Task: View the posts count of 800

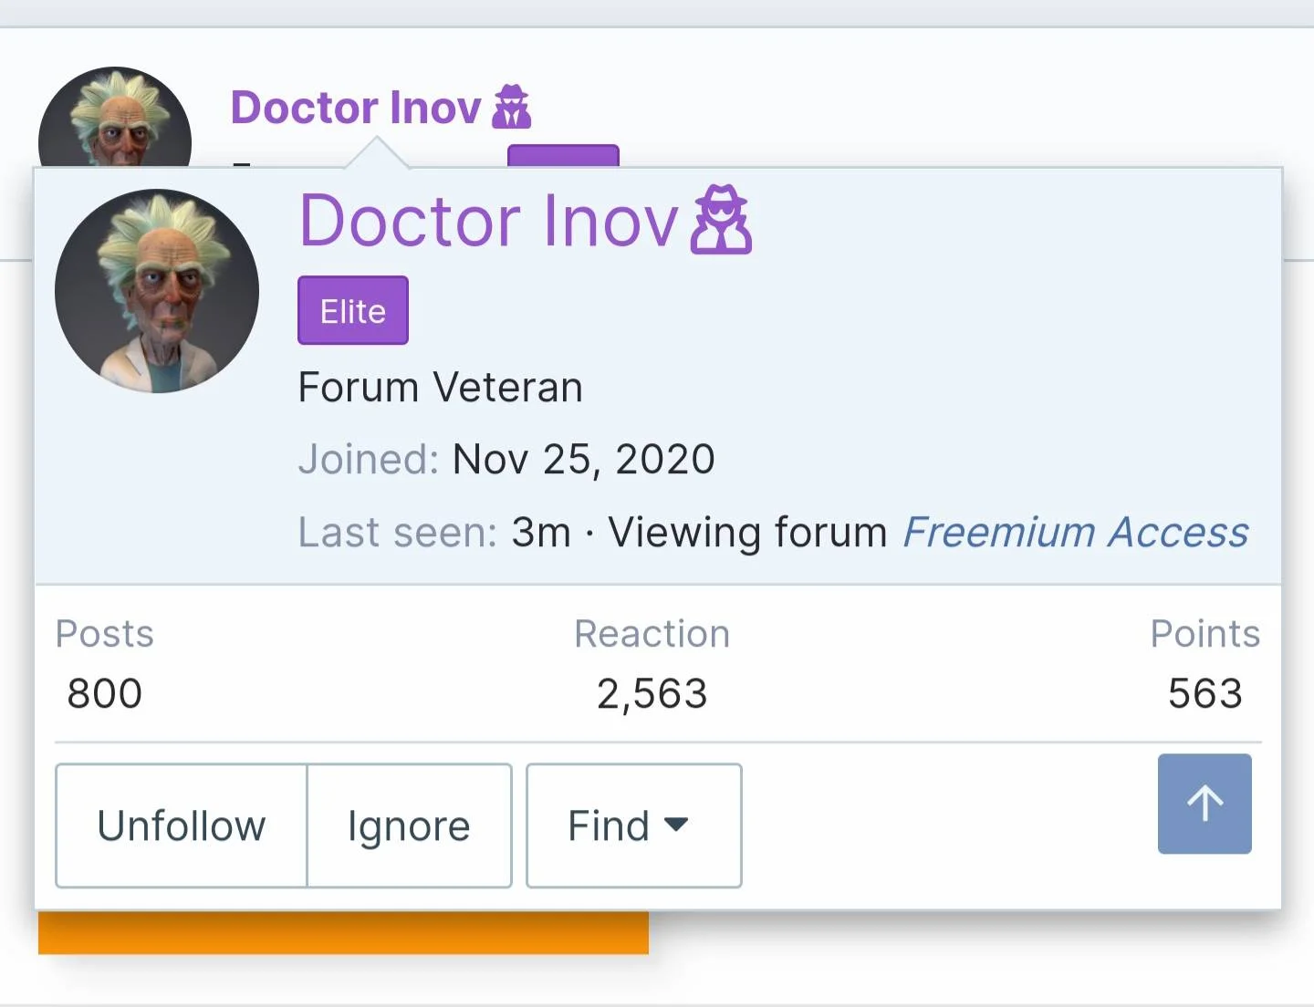Action: pos(104,693)
